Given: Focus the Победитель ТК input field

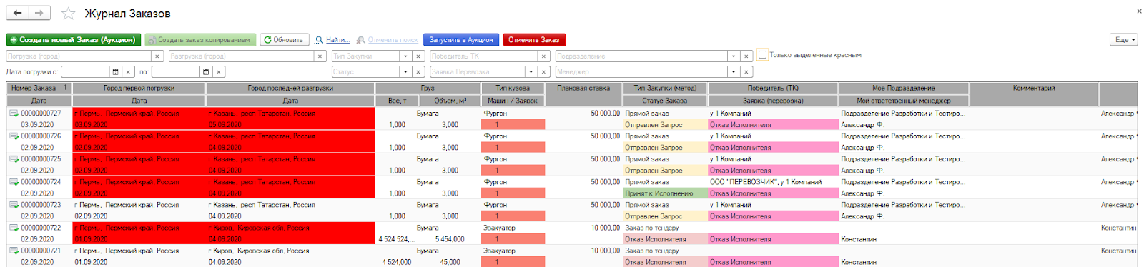Looking at the screenshot, I should click(x=484, y=56).
